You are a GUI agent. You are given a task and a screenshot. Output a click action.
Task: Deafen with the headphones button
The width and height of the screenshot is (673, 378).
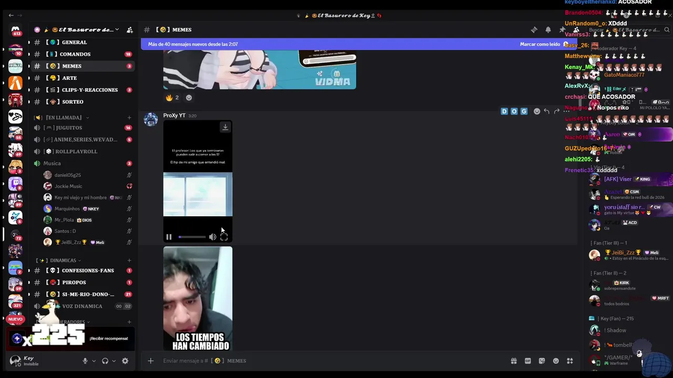(x=105, y=361)
